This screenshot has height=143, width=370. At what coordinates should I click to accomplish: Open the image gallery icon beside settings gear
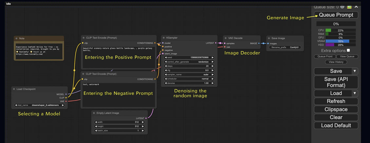pos(349,7)
